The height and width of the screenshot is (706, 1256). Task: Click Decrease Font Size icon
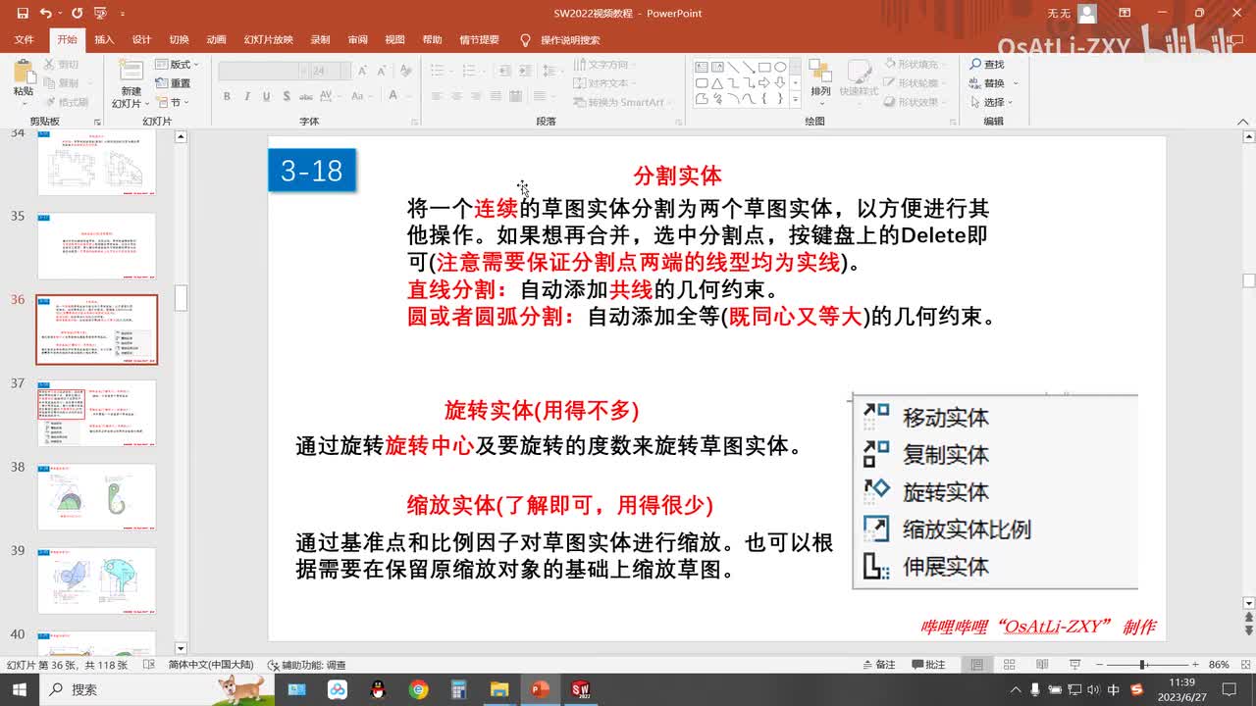coord(381,71)
